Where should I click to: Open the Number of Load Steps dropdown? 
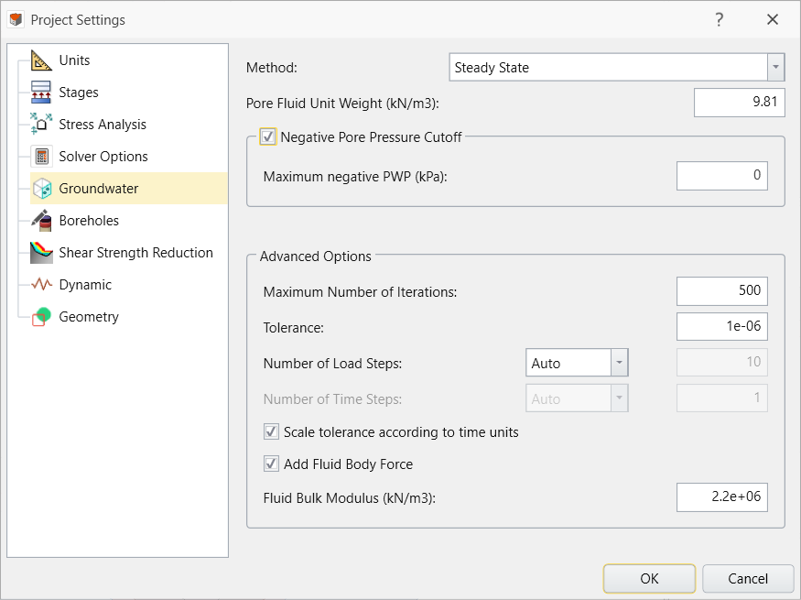[577, 363]
